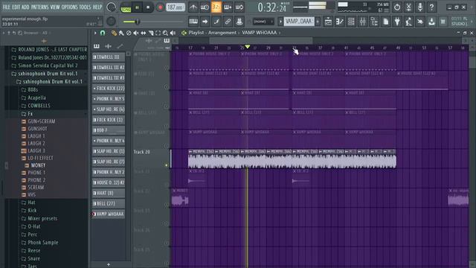Open the TOOLS menu
This screenshot has width=476, height=268.
pyautogui.click(x=85, y=7)
